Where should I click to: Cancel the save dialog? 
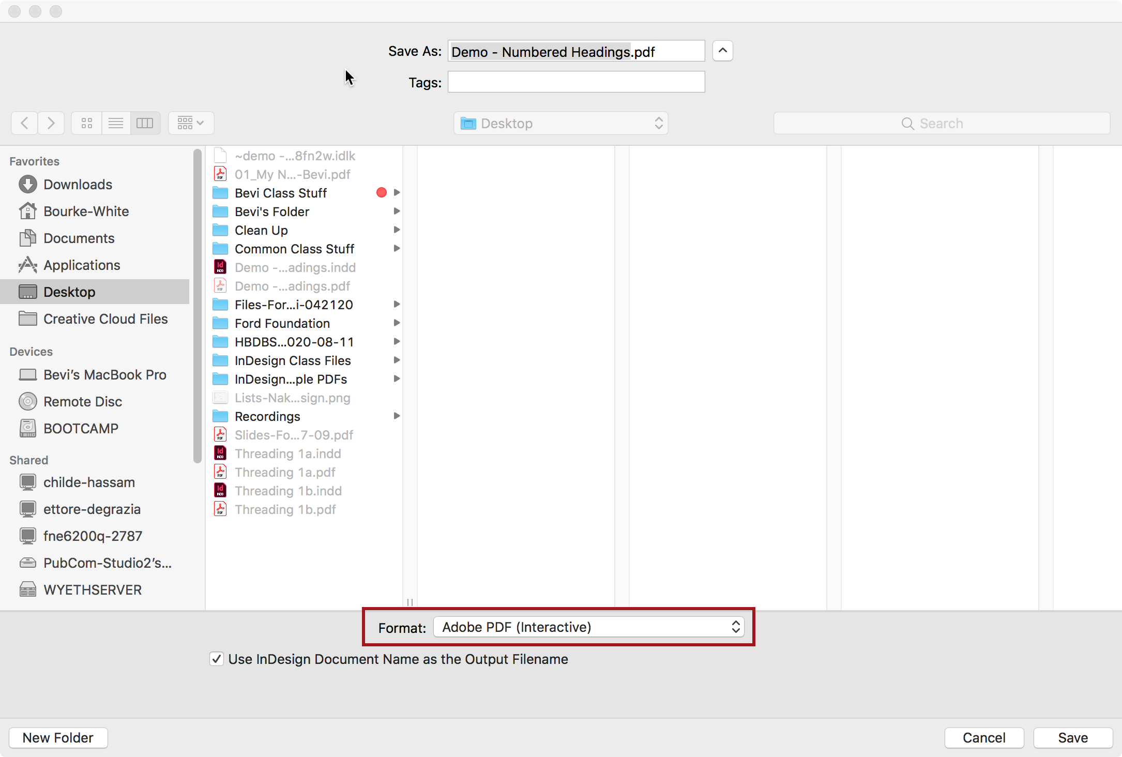[x=984, y=737]
